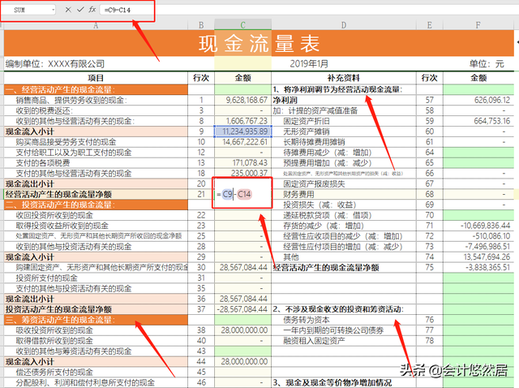Image resolution: width=519 pixels, height=388 pixels.
Task: Select column C header
Action: [242, 25]
